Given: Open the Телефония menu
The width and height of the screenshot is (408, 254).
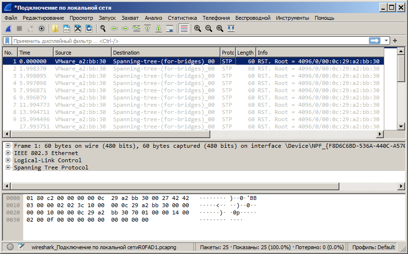Looking at the screenshot, I should tap(216, 18).
